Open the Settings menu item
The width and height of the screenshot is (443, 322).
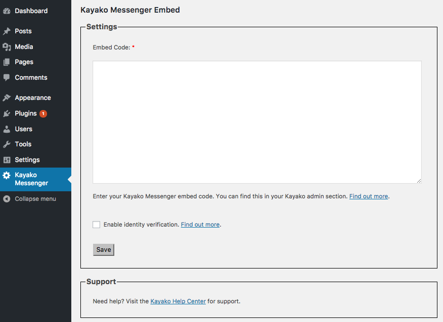(27, 160)
